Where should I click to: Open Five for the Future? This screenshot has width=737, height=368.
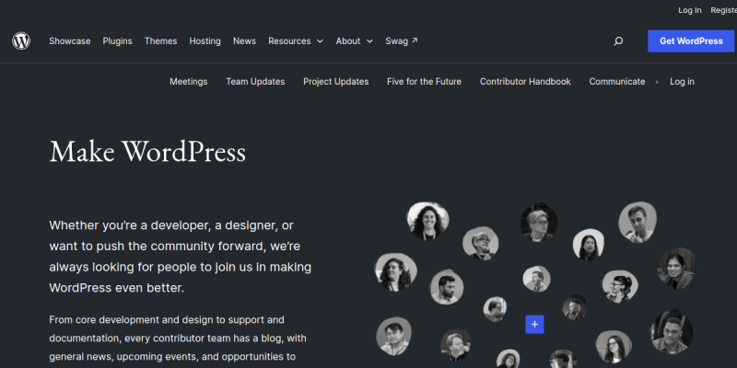424,82
